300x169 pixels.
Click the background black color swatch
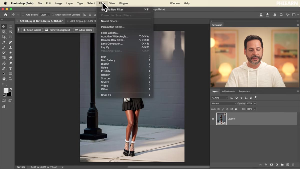tap(9, 94)
